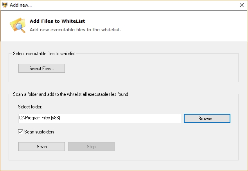Click the Scan subfolders label text
The width and height of the screenshot is (248, 171).
pos(39,132)
